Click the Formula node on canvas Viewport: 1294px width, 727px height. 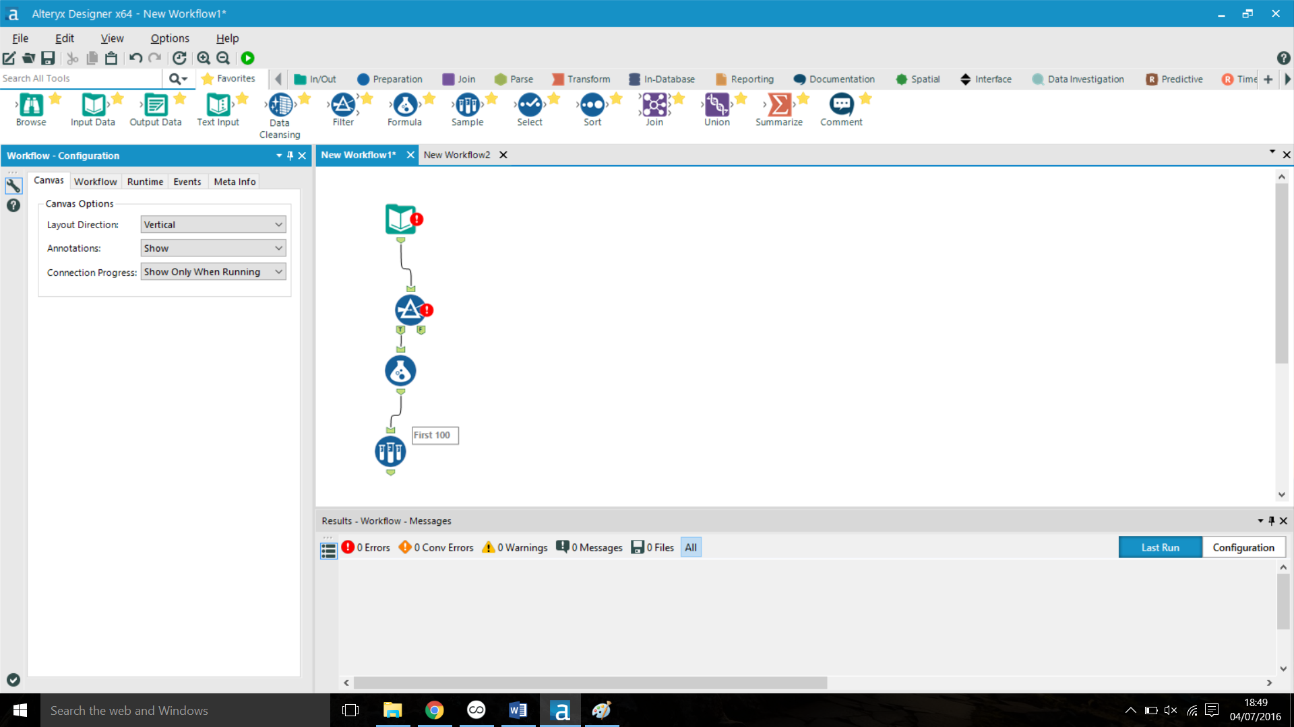point(400,371)
